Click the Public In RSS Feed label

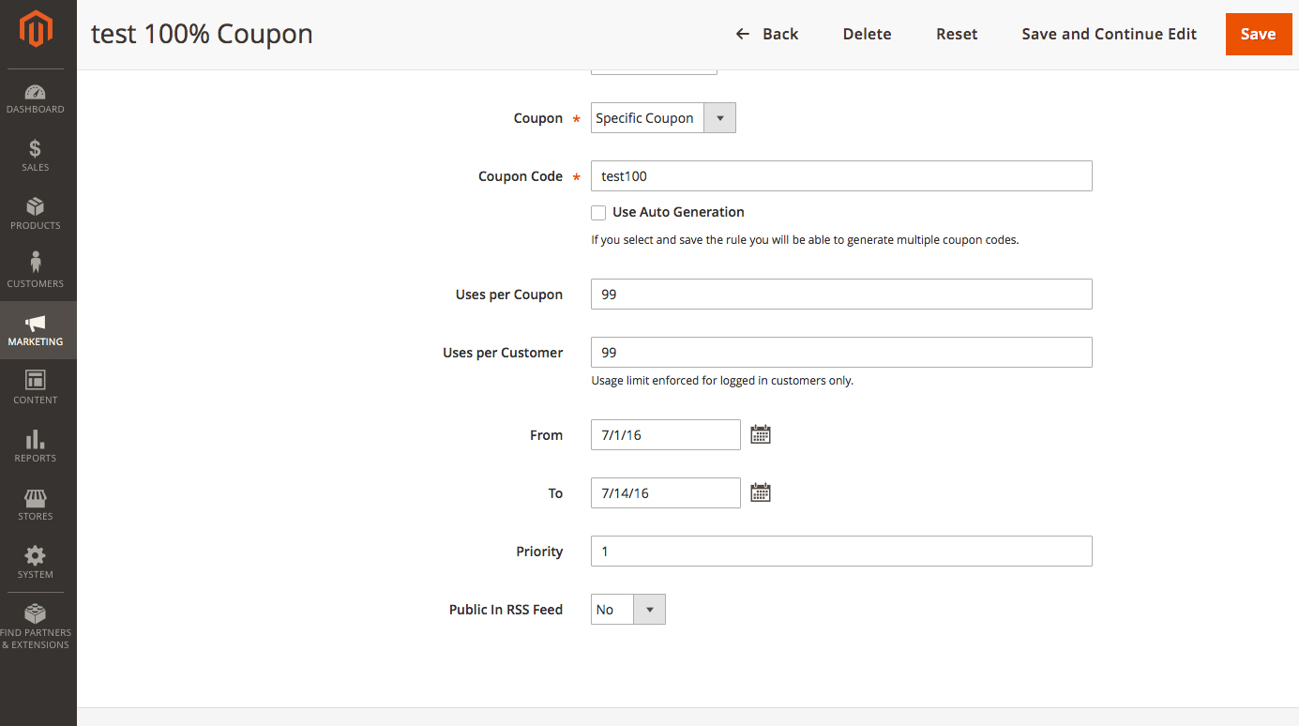coord(506,610)
